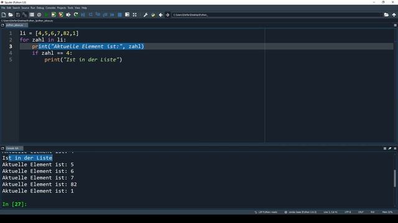Viewport: 398px width, 223px height.
Task: Click code line 'if zahl == 4:'
Action: (x=52, y=53)
